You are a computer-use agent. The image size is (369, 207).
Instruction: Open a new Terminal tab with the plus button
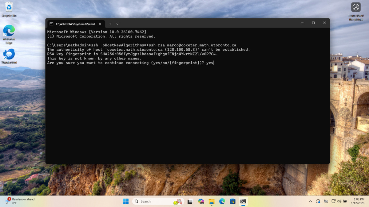click(x=110, y=24)
